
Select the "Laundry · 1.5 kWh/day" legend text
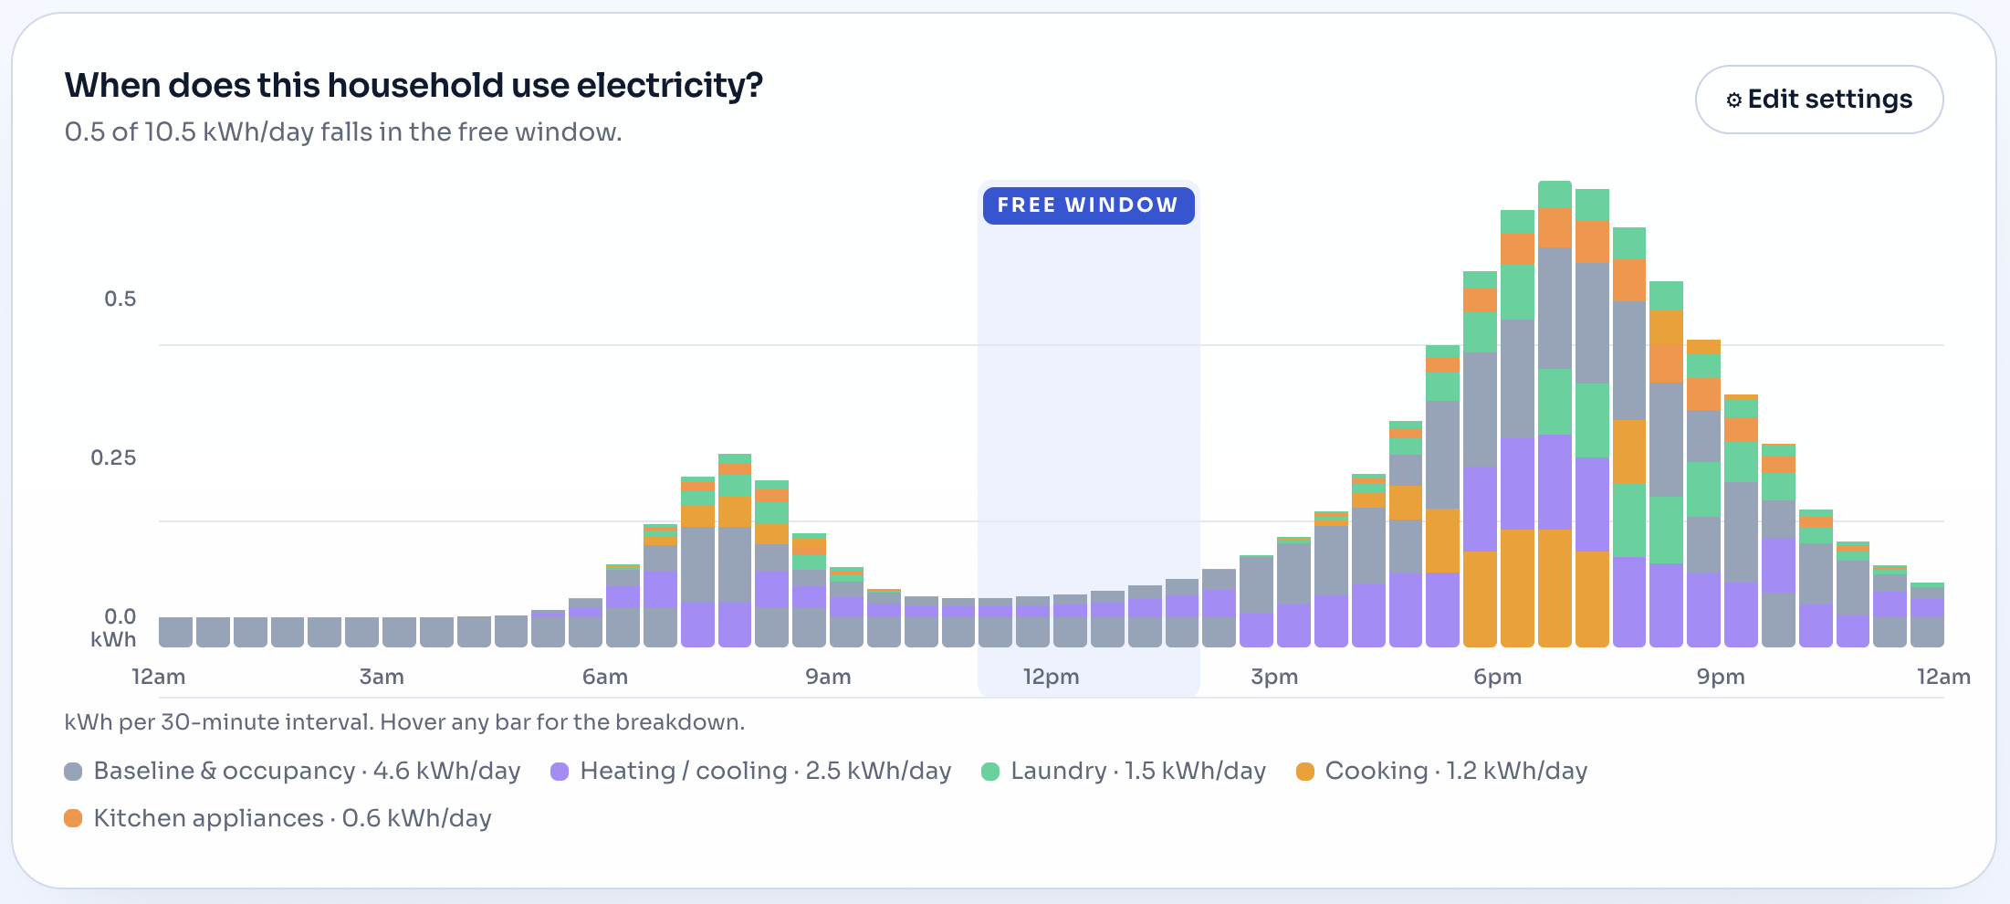1138,772
